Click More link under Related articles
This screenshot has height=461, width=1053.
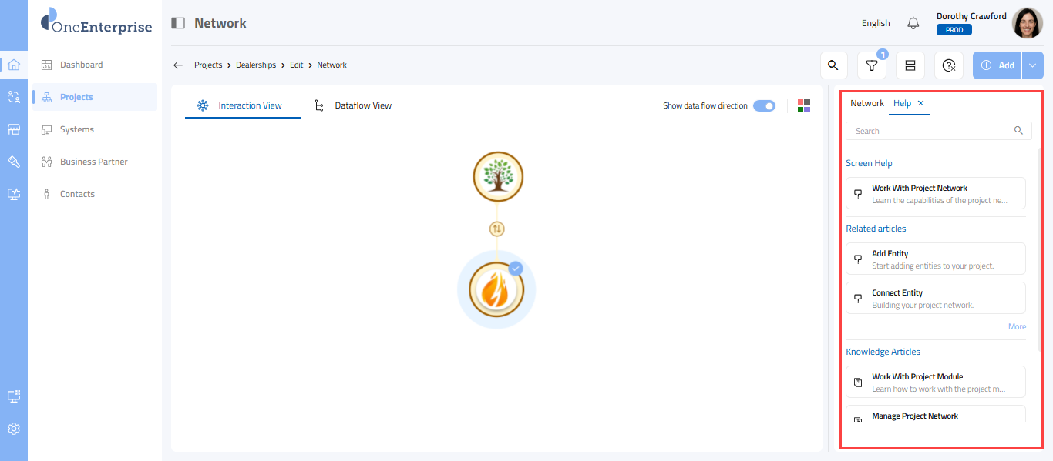(1017, 326)
